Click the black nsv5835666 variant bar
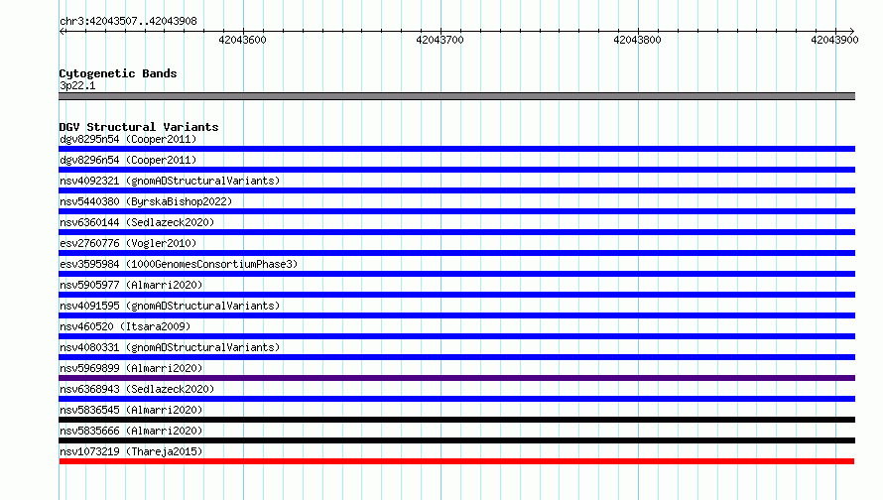 (x=456, y=440)
